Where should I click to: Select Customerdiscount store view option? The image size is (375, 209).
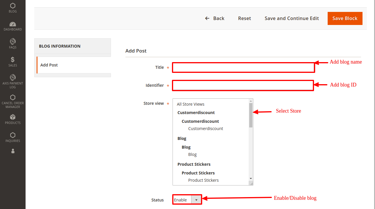[x=206, y=129]
